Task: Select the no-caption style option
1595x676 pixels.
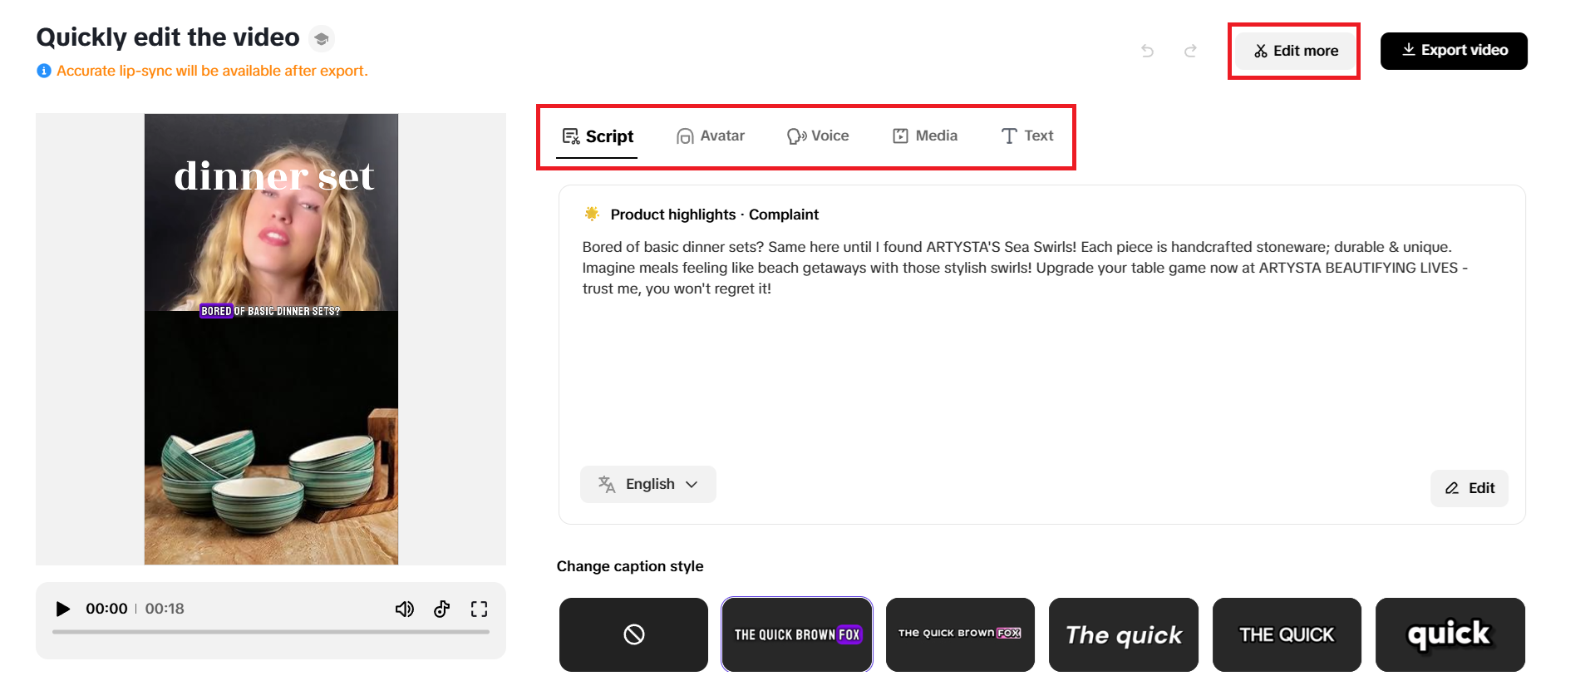Action: pos(633,634)
